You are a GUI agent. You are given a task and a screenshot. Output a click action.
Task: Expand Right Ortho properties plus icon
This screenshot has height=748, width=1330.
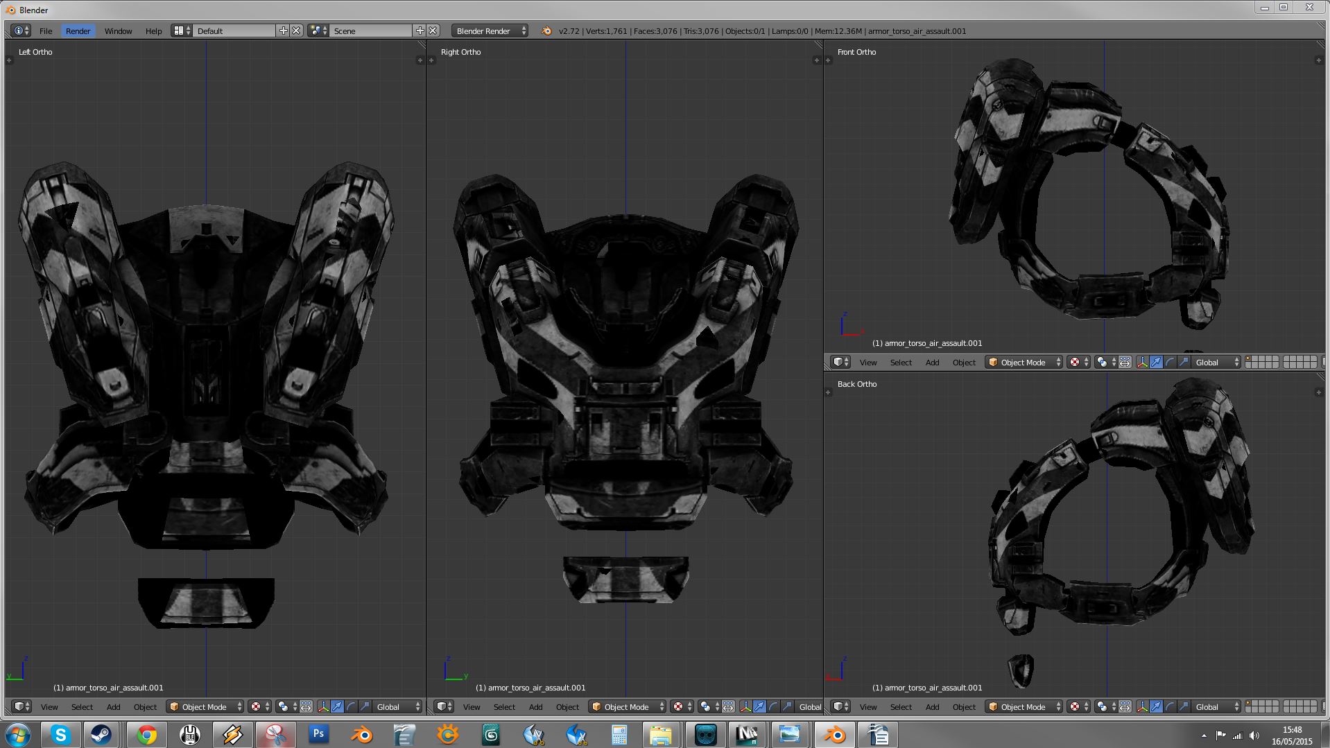coord(816,60)
